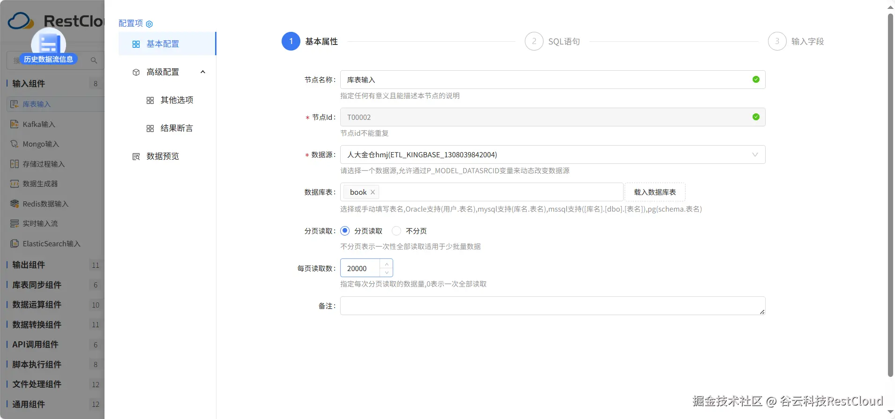Image resolution: width=895 pixels, height=419 pixels.
Task: Expand the 数据转换组件 group
Action: [x=52, y=324]
